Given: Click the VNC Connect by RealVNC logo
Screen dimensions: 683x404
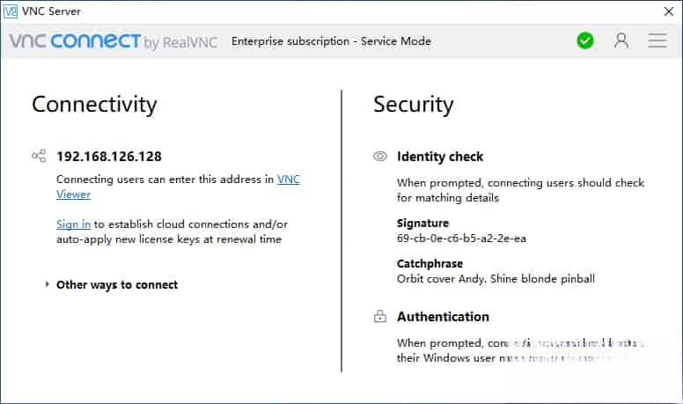Looking at the screenshot, I should pyautogui.click(x=113, y=41).
